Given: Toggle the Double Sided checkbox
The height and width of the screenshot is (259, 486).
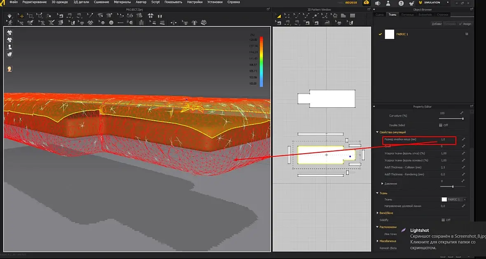Looking at the screenshot, I should click(441, 125).
